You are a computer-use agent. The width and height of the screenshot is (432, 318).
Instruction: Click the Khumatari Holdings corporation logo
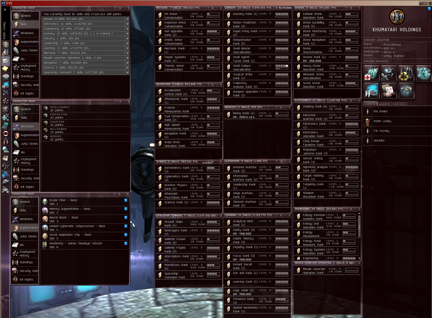[x=397, y=17]
